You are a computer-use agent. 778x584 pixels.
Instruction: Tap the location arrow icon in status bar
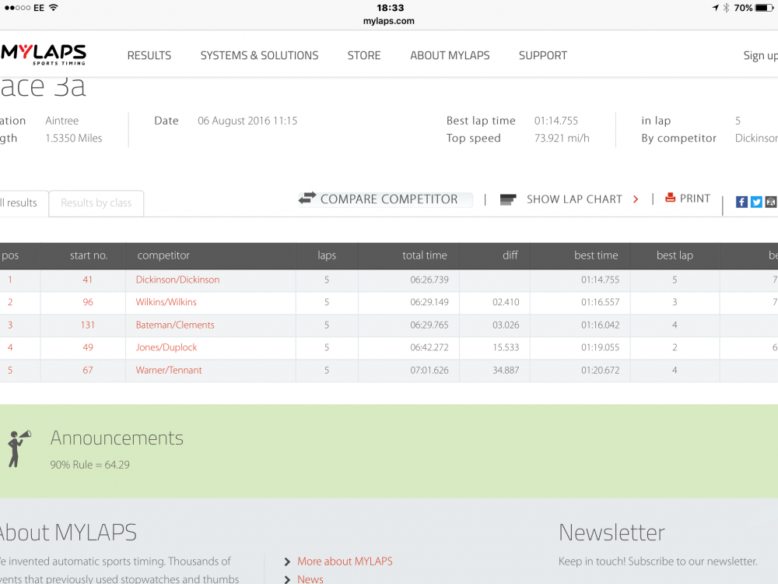(x=715, y=8)
